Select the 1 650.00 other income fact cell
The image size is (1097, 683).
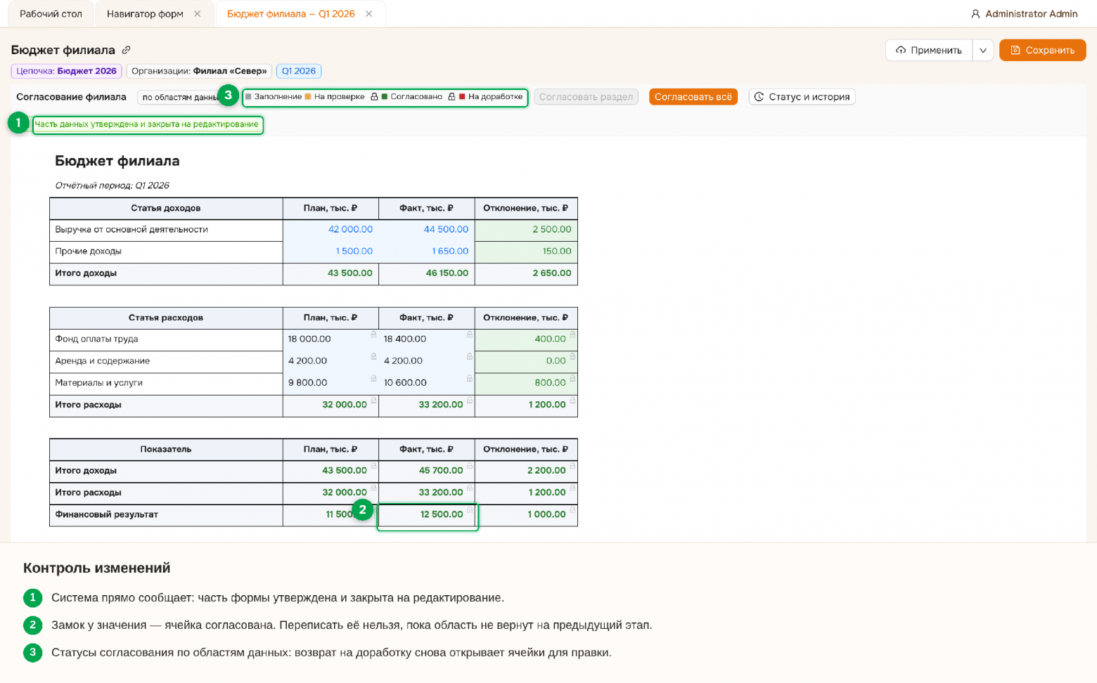click(427, 252)
